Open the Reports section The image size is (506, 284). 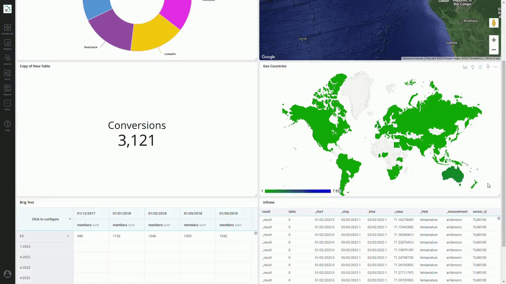pos(7,89)
